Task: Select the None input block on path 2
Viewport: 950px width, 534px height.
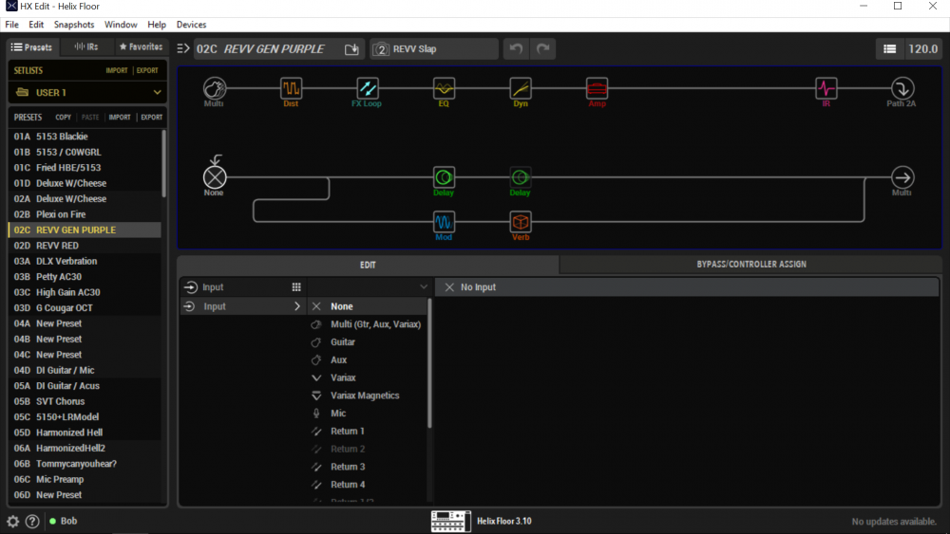Action: click(214, 177)
